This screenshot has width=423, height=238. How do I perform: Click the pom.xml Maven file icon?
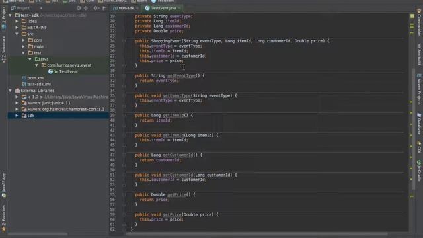tap(24, 78)
